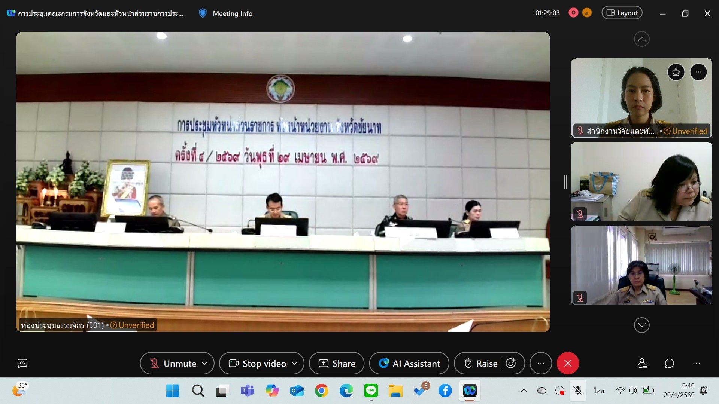Screen dimensions: 719x404
Task: Open Meeting Info
Action: pyautogui.click(x=226, y=13)
